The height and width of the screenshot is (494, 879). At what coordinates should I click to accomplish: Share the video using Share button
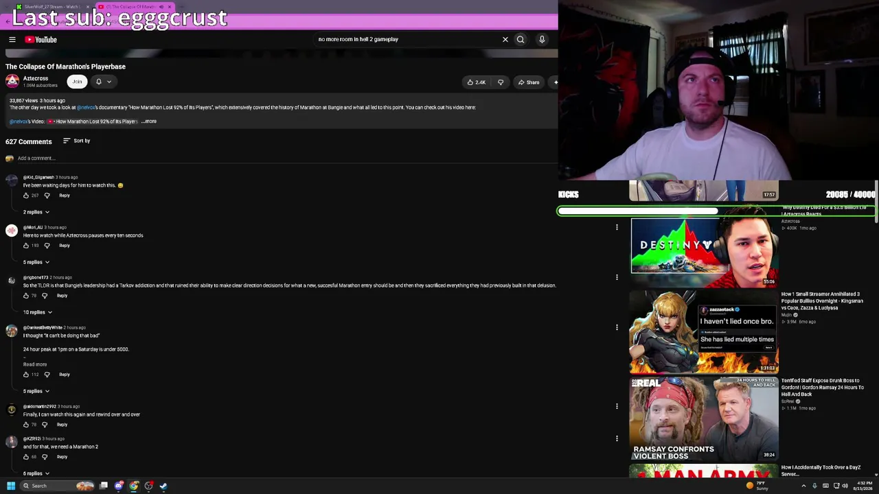529,82
